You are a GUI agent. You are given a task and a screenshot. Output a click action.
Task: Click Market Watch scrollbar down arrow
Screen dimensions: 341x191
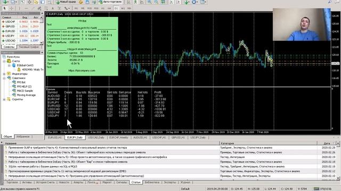[x=42, y=42]
